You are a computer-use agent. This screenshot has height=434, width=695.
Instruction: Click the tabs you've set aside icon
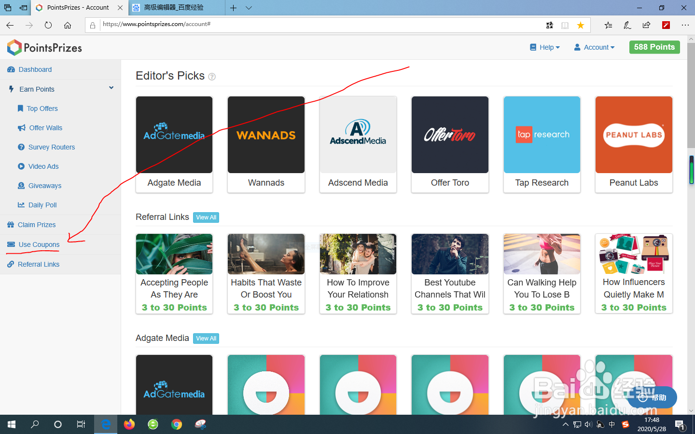(x=8, y=8)
